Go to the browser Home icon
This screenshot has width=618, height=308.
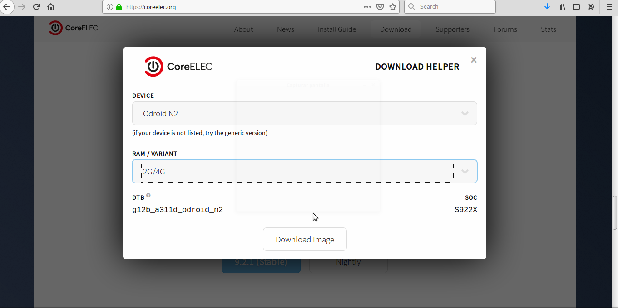[x=51, y=7]
